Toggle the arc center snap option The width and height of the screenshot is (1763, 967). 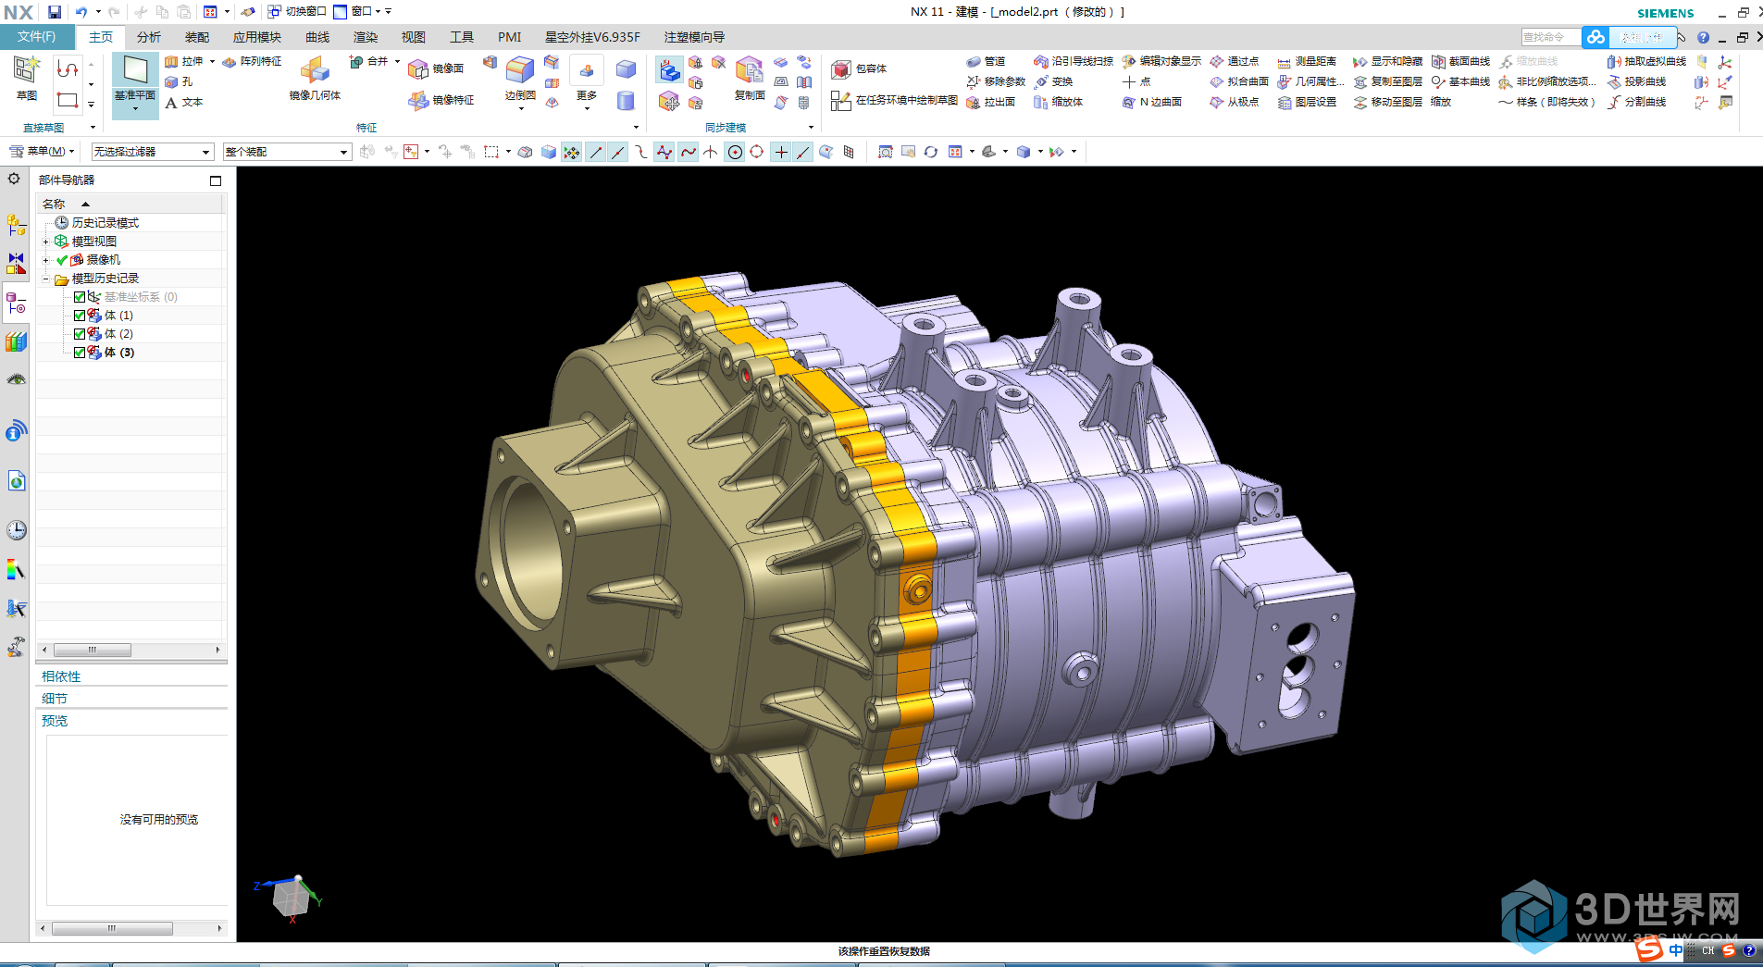click(x=735, y=152)
